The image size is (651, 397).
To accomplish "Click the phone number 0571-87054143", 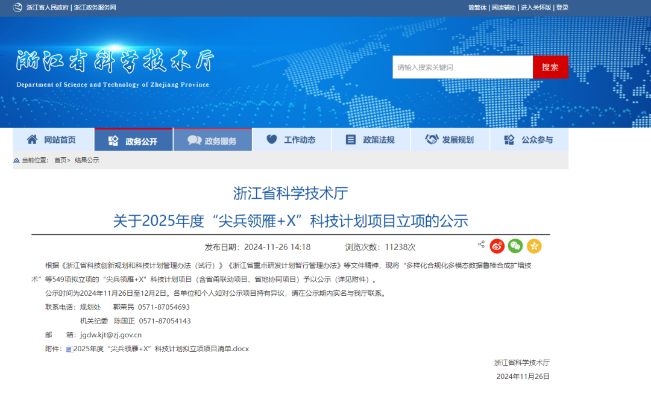I will [x=165, y=320].
